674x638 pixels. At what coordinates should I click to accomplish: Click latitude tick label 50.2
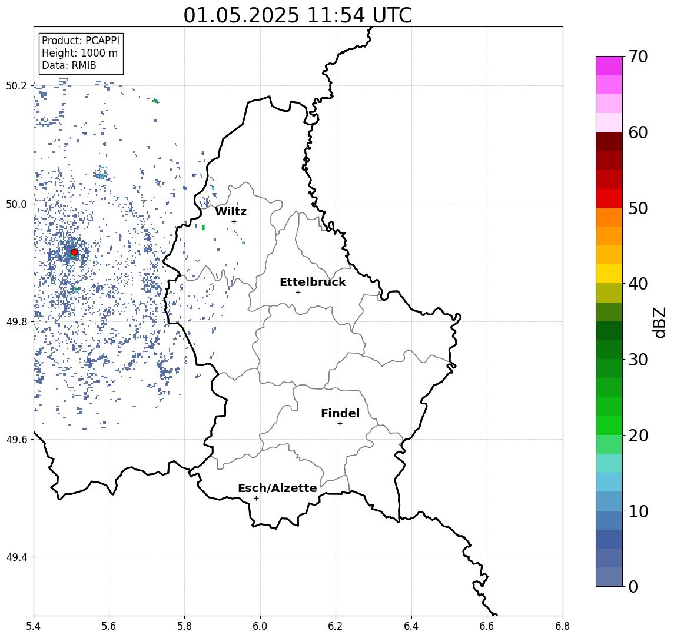16,85
